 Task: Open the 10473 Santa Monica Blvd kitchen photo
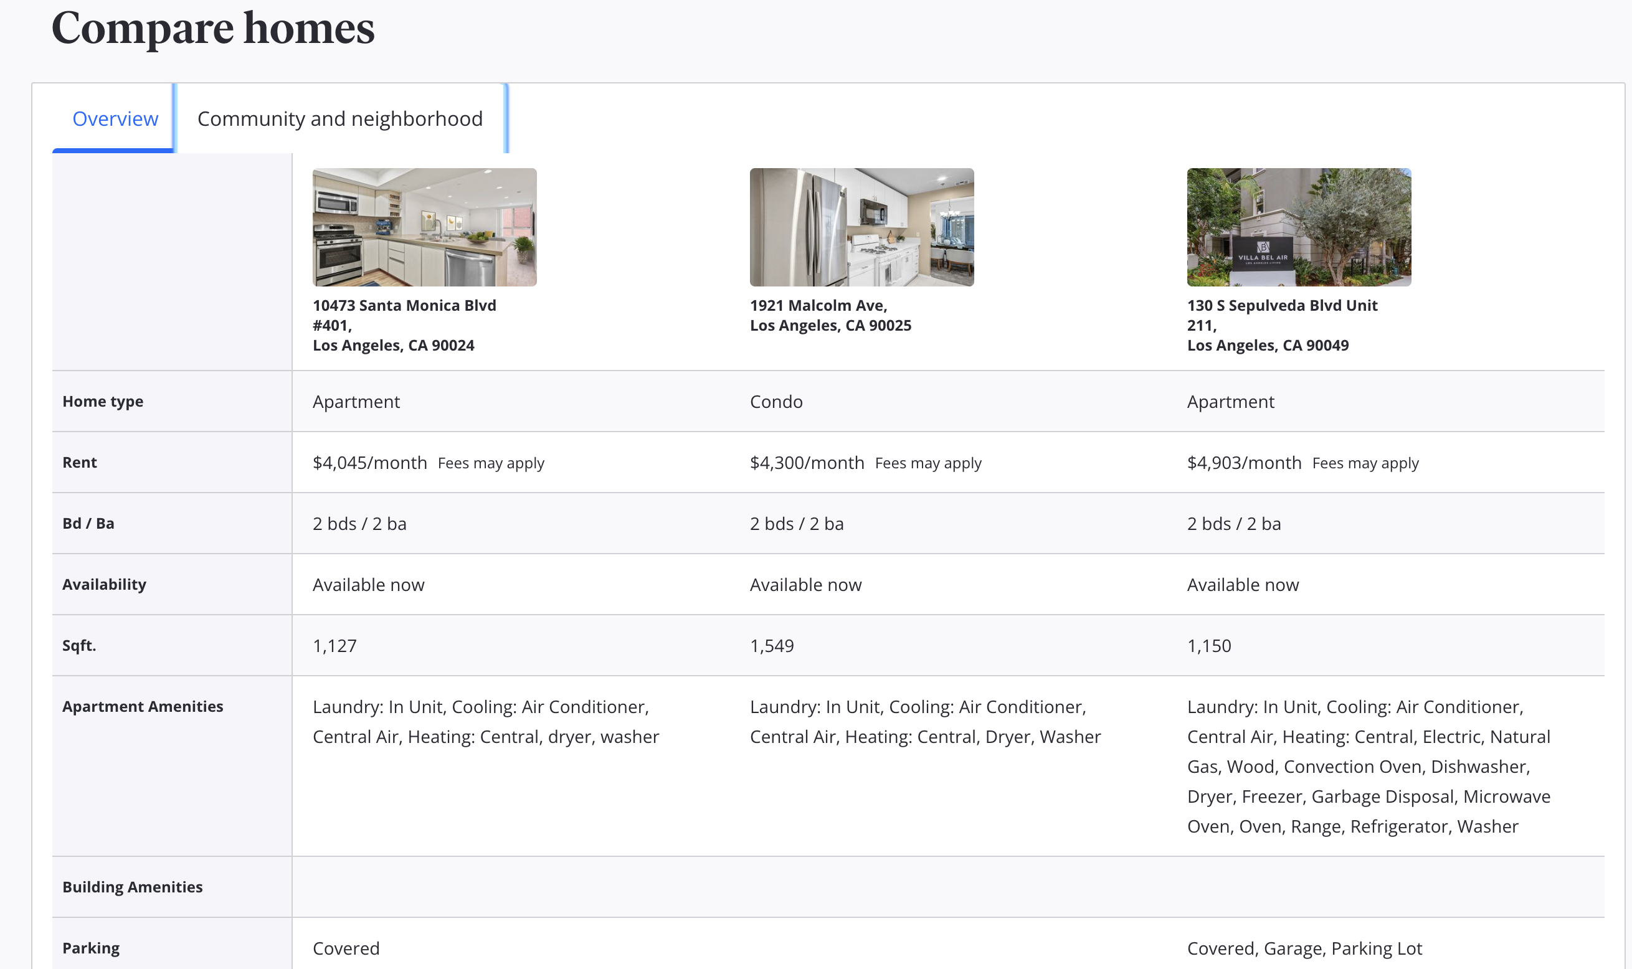(424, 227)
